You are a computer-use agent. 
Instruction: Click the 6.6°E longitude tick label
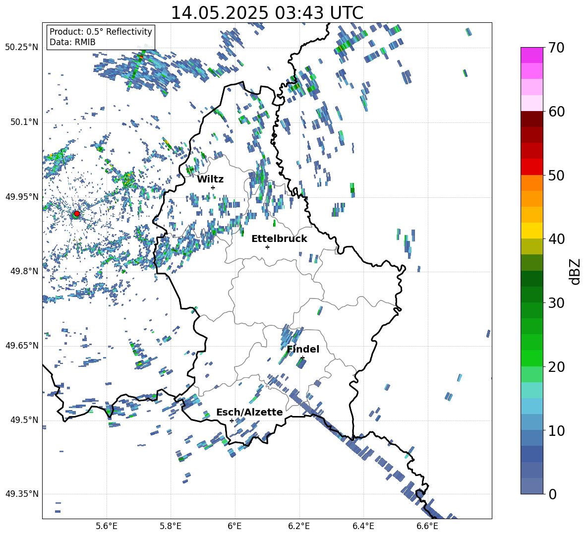[427, 526]
